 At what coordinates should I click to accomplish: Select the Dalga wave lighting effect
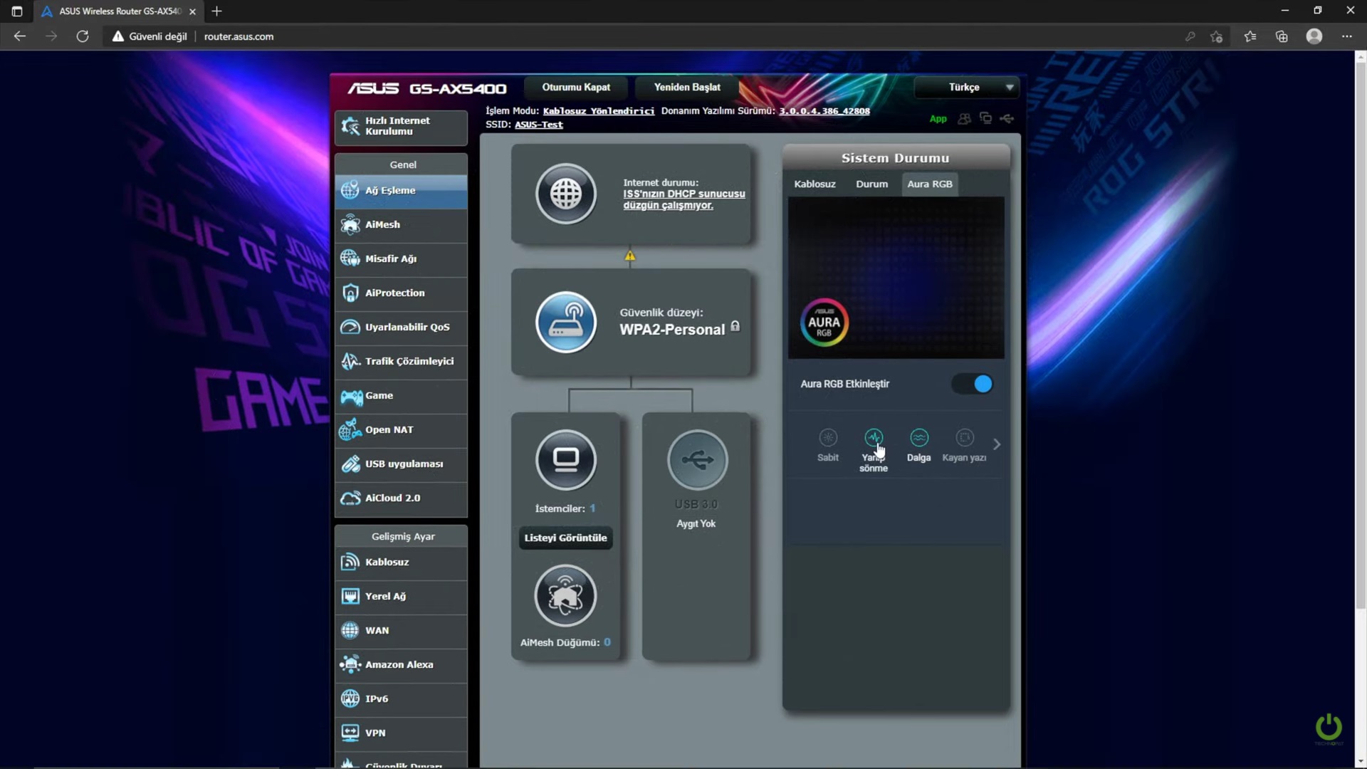pyautogui.click(x=918, y=438)
